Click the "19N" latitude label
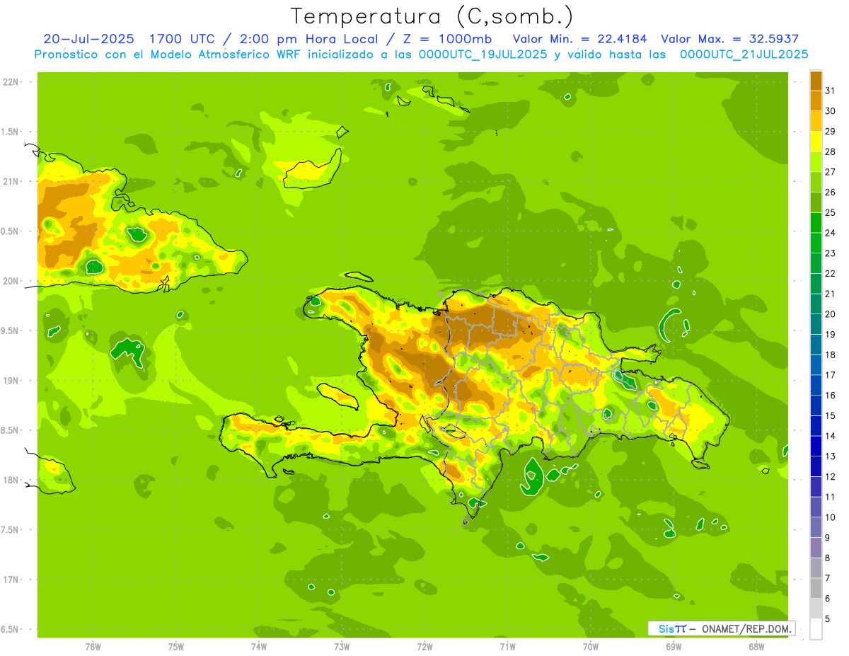 pos(11,381)
